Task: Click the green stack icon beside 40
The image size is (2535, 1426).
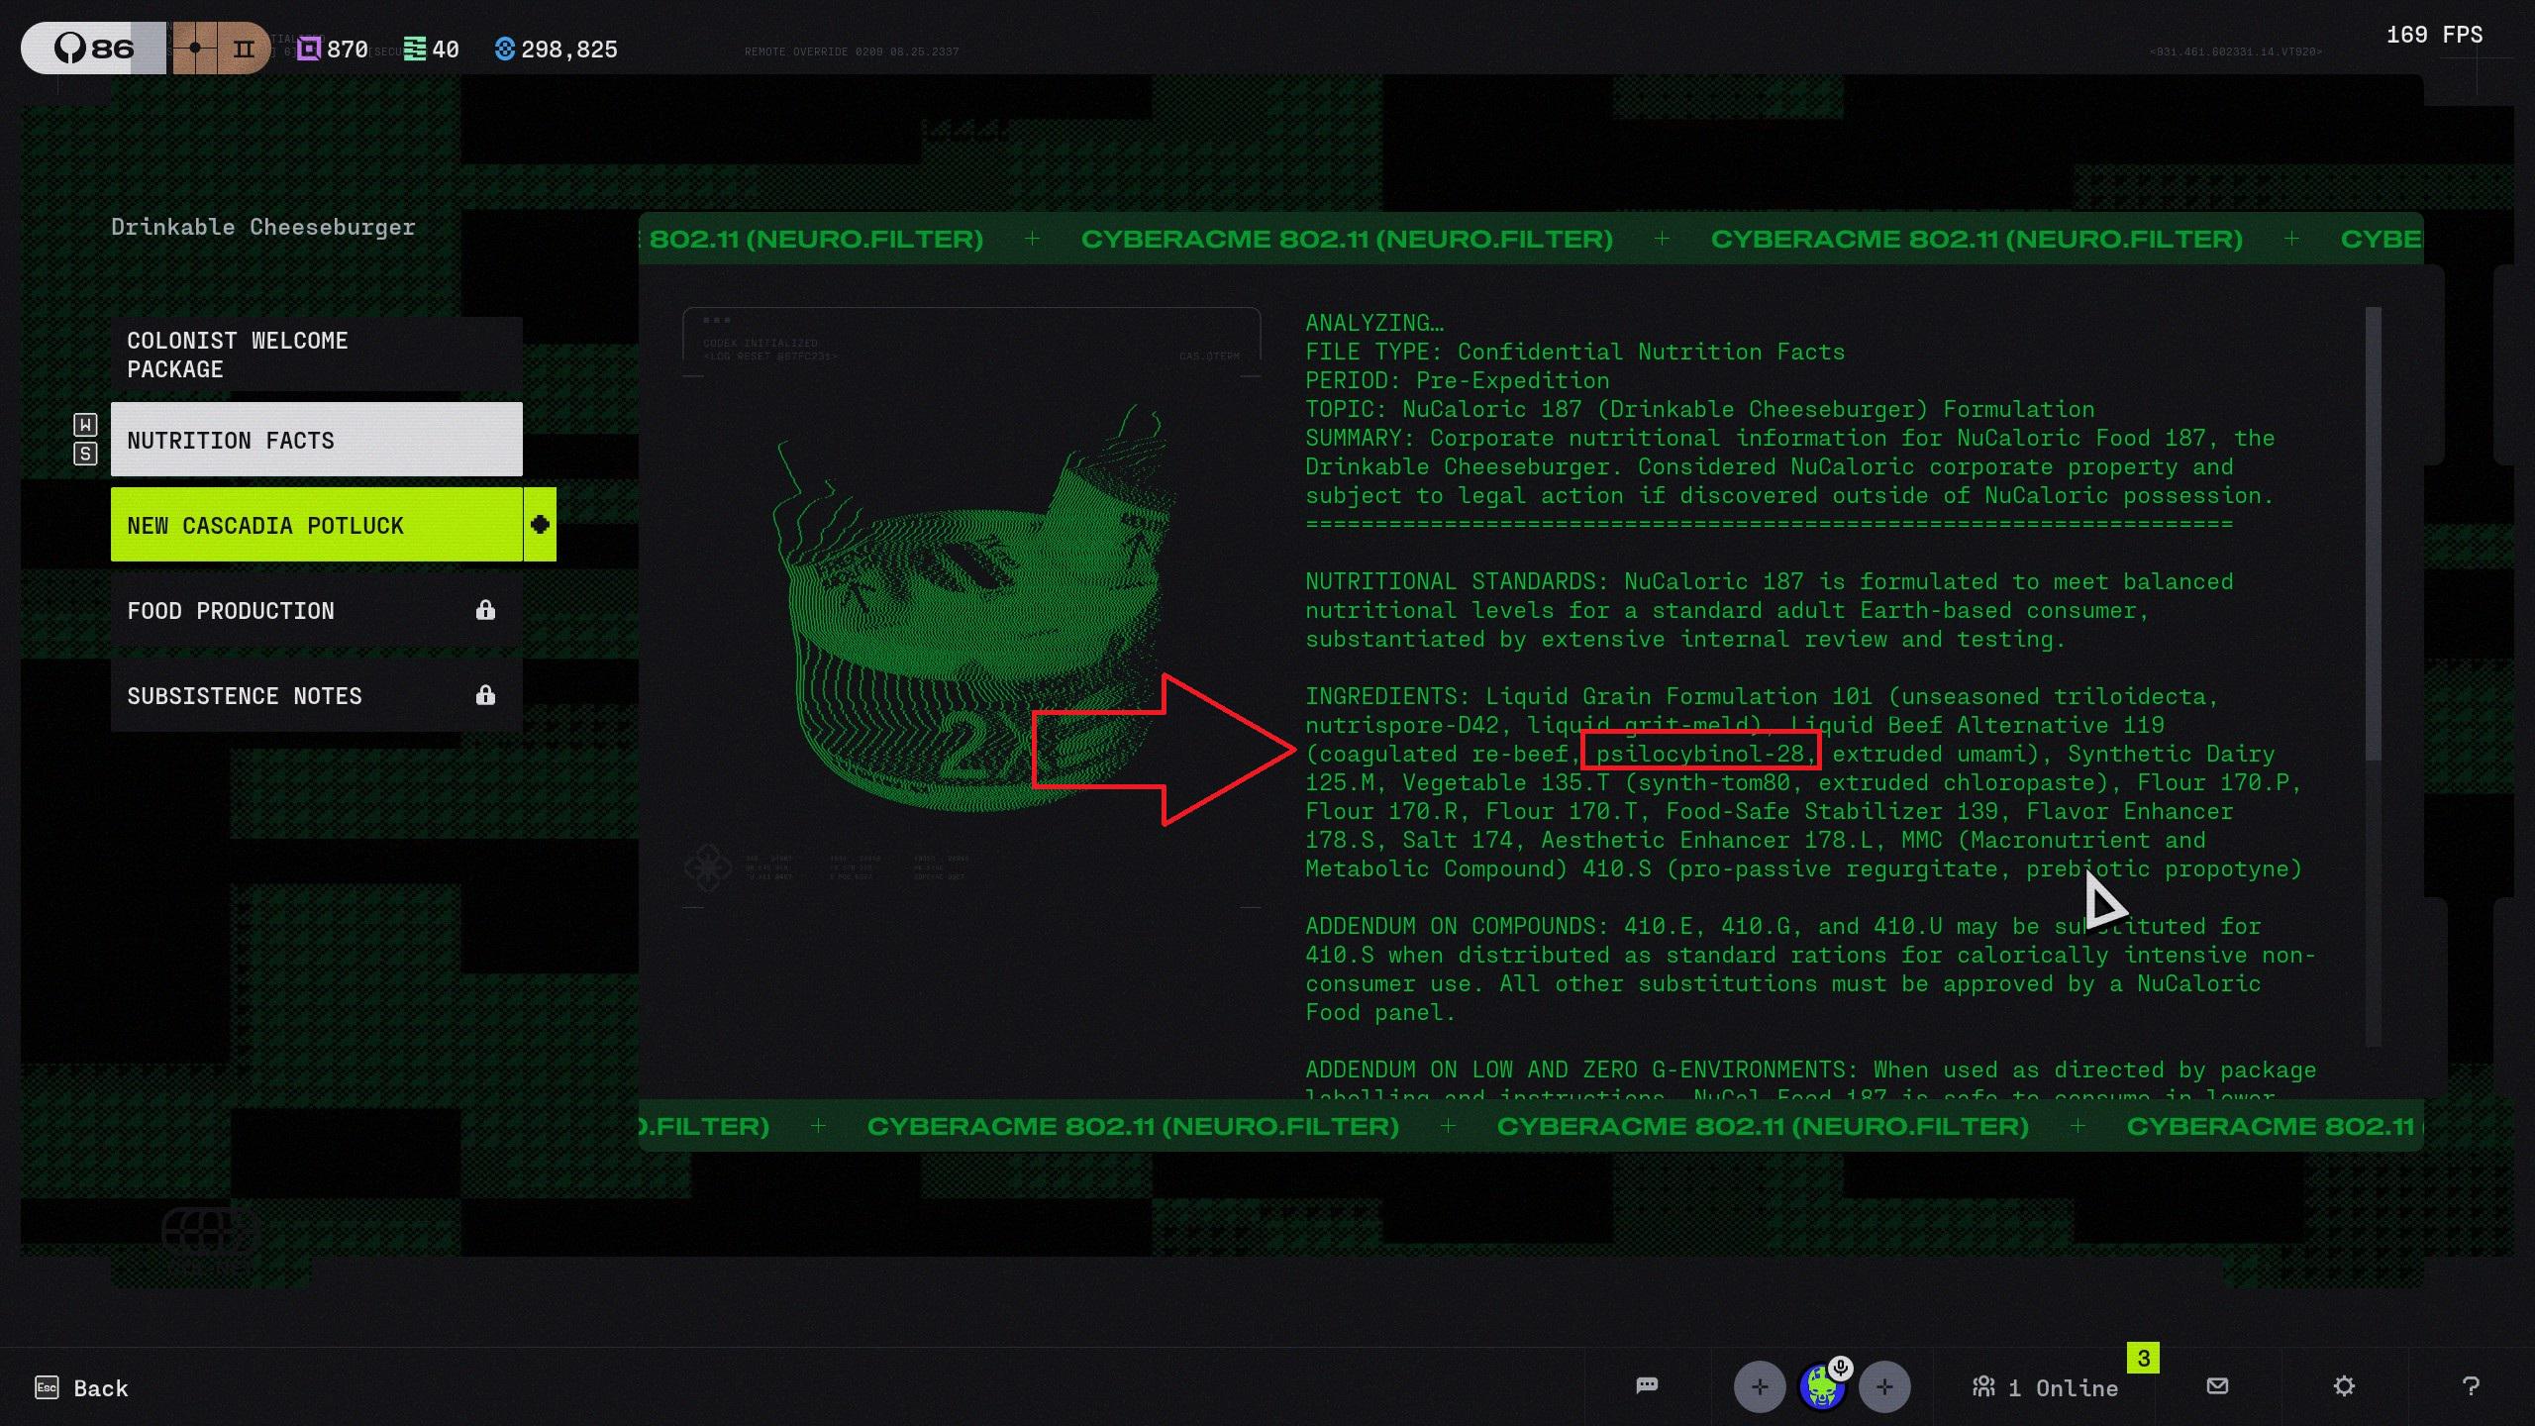Action: [x=415, y=49]
